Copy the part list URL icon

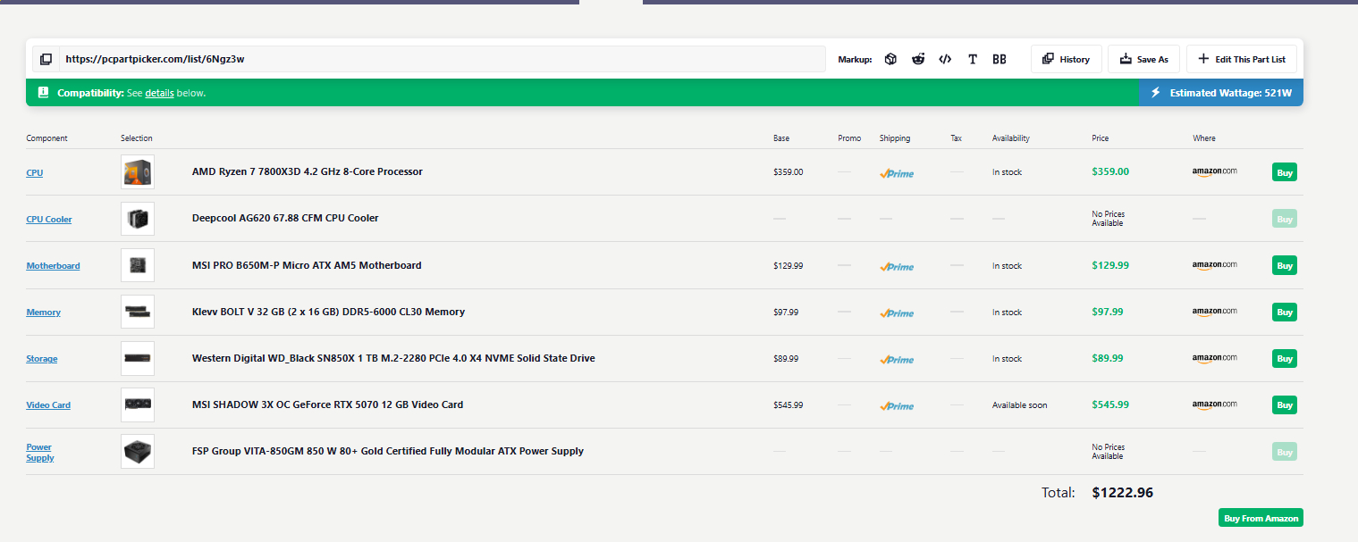[x=46, y=59]
